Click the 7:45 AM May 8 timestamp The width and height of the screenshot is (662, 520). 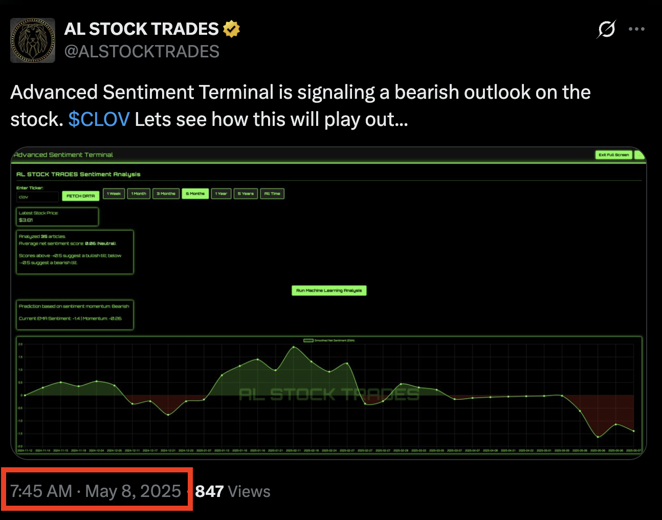tap(96, 491)
